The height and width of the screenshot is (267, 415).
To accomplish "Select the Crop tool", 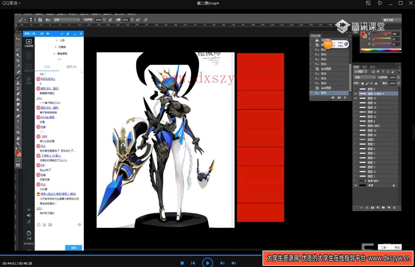I will coord(18,61).
